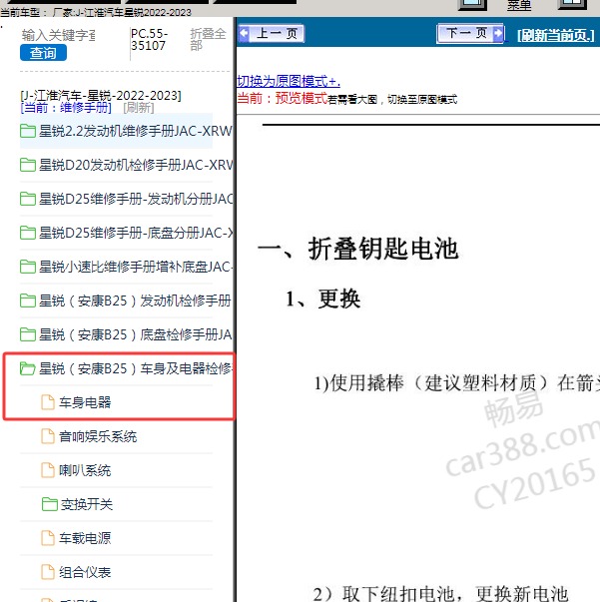Image resolution: width=600 pixels, height=602 pixels.
Task: Click the window icon left of 菜单
Action: (x=473, y=5)
